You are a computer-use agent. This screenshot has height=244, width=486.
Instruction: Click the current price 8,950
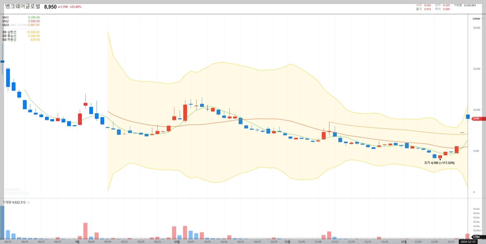[50, 7]
